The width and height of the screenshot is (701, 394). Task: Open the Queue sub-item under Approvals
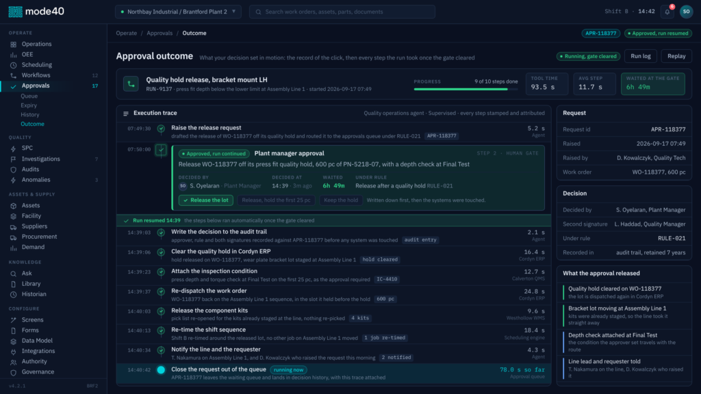point(29,96)
